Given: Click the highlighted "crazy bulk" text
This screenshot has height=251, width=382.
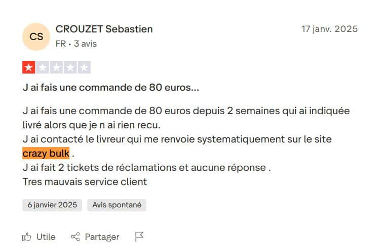Looking at the screenshot, I should (x=46, y=154).
